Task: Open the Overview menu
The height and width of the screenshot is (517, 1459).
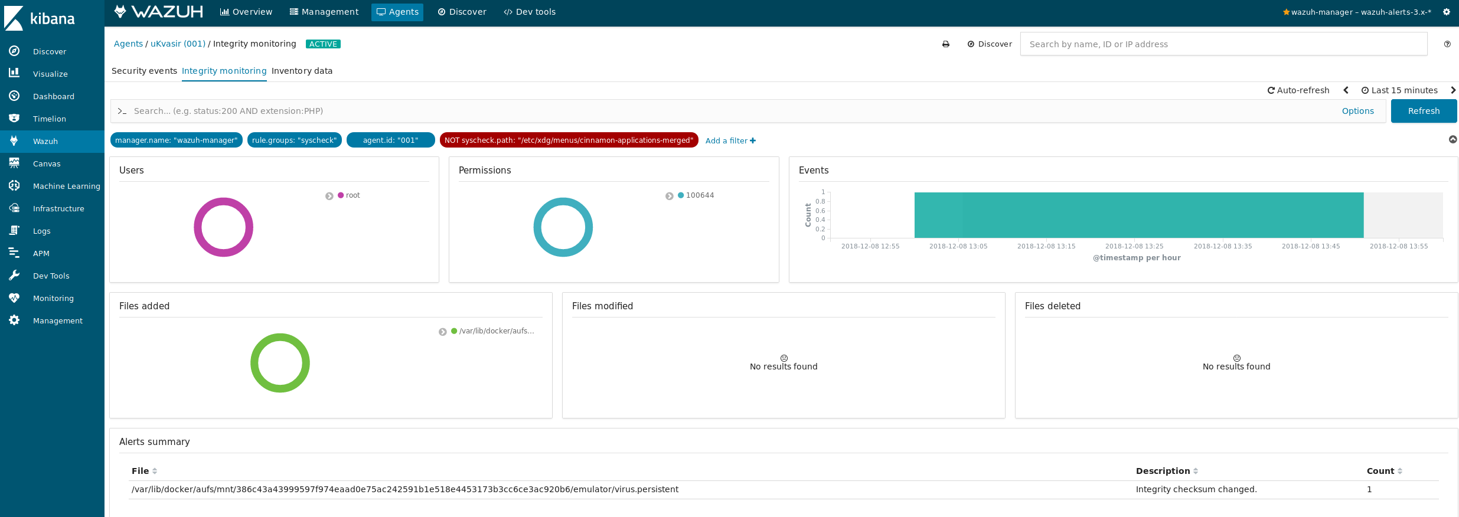Action: click(246, 12)
